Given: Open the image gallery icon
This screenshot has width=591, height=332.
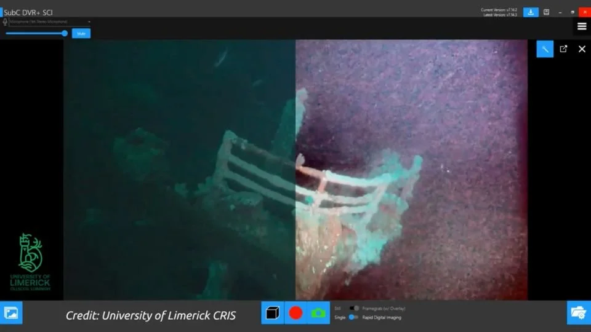Looking at the screenshot, I should (x=11, y=313).
